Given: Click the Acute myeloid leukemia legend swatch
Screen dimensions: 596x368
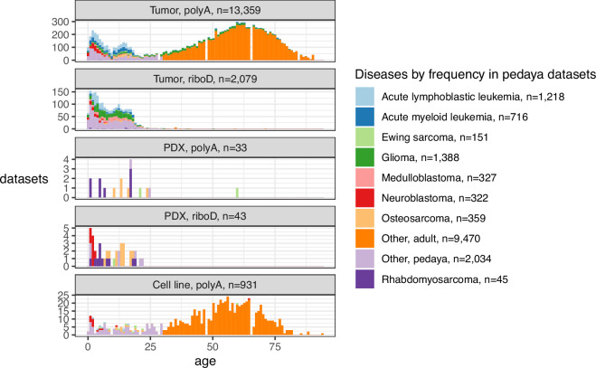Looking at the screenshot, I should pyautogui.click(x=364, y=117).
